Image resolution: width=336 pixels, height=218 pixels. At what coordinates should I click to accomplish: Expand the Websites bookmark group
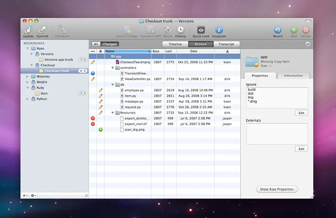tap(28, 77)
